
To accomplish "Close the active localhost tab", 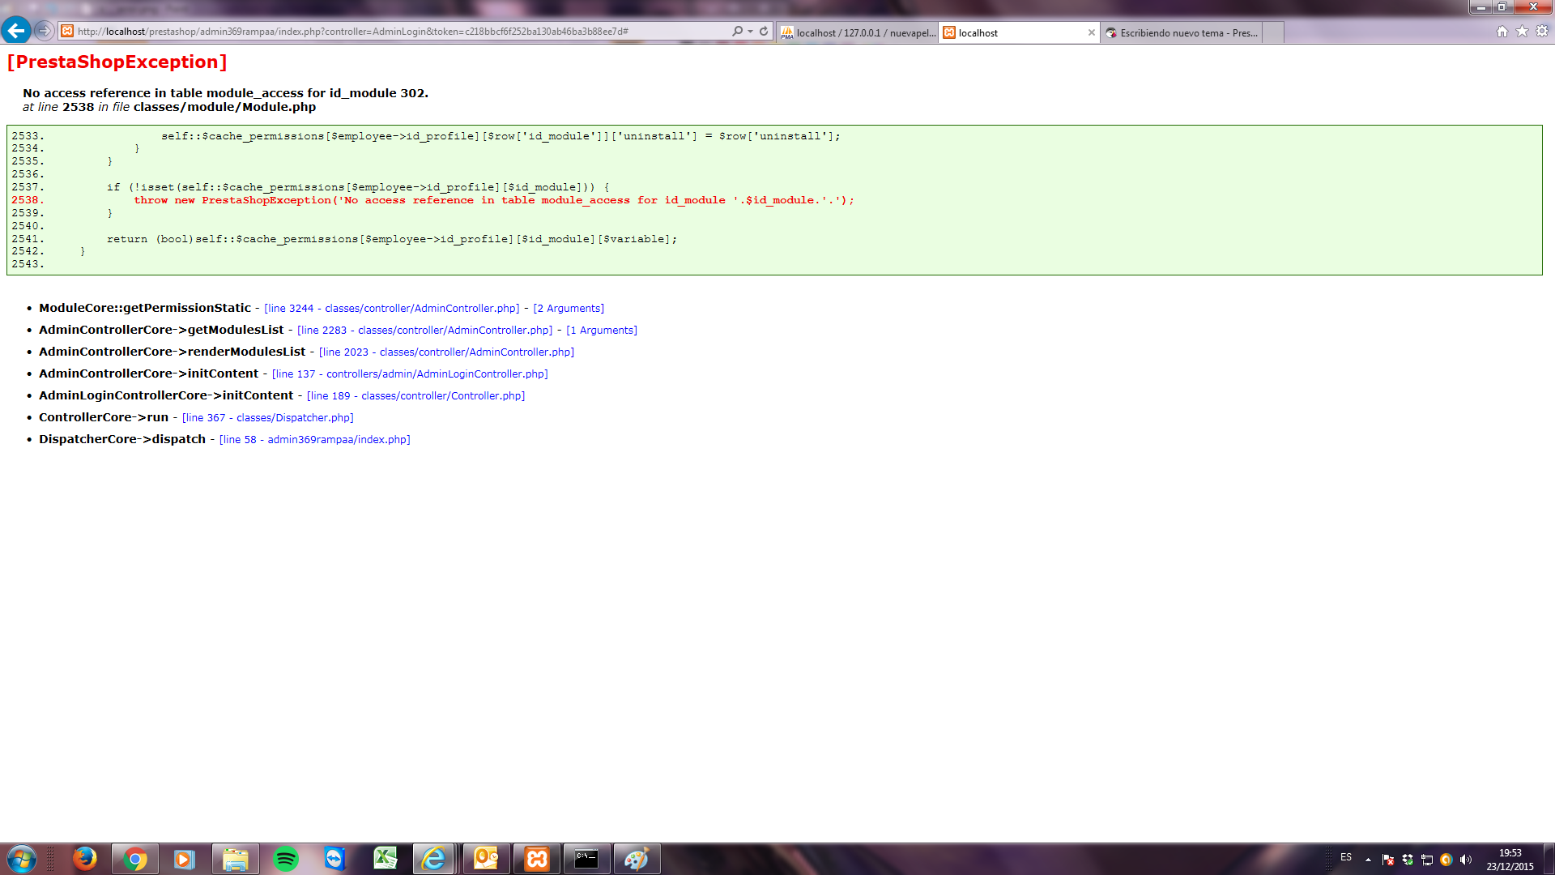I will [x=1091, y=33].
